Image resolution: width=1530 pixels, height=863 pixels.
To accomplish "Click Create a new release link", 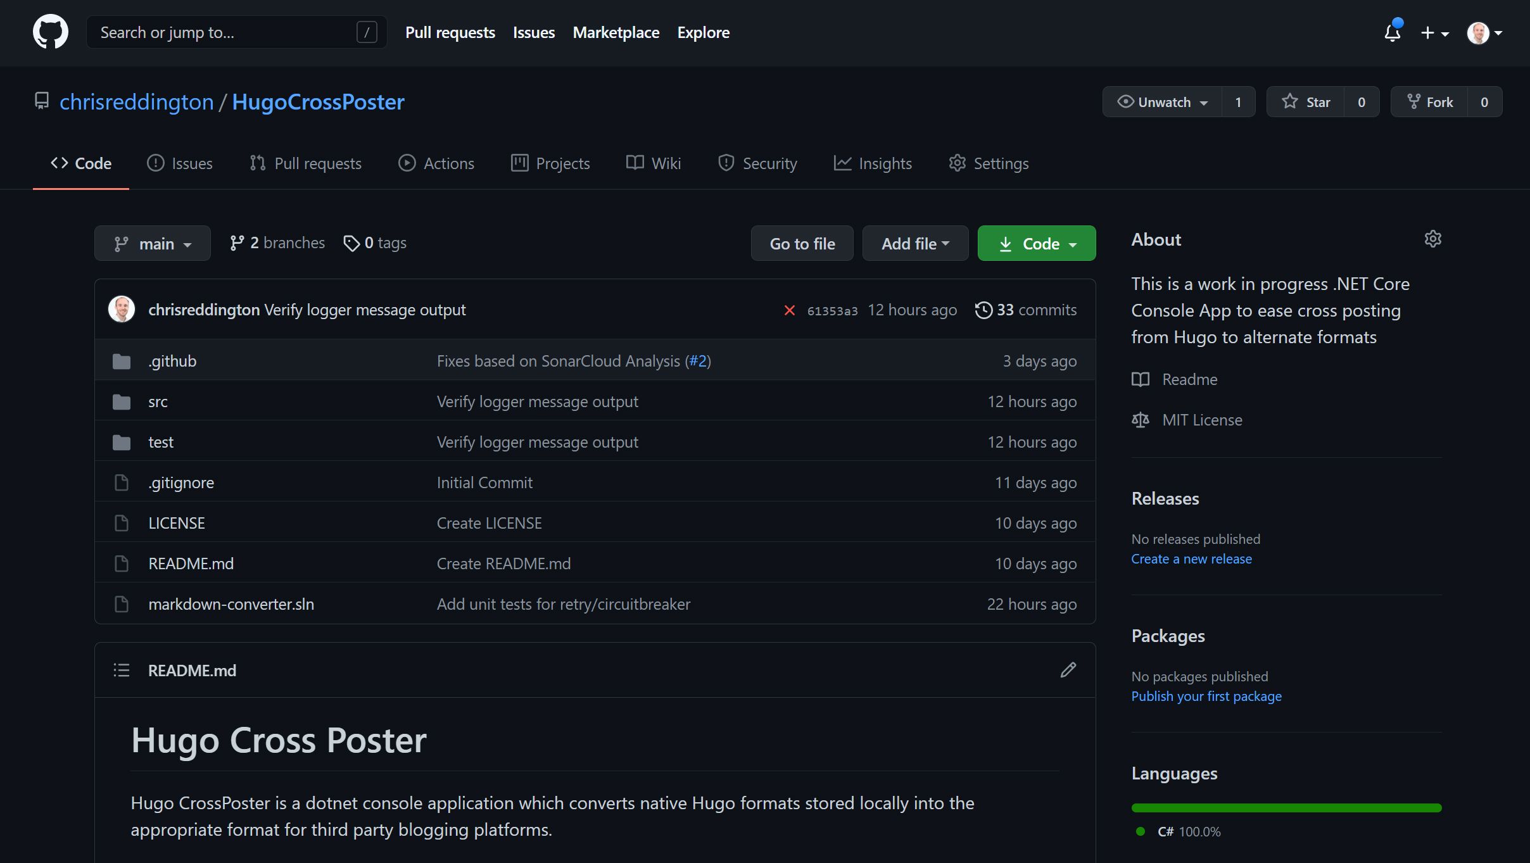I will pyautogui.click(x=1192, y=558).
